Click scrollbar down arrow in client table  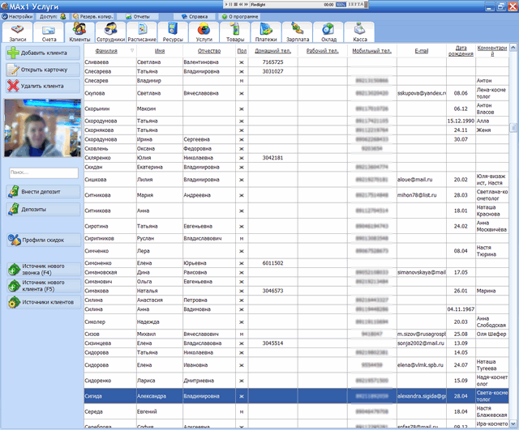pos(513,424)
